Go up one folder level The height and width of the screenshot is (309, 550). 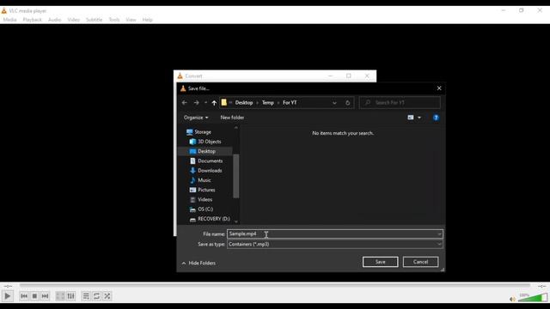(x=214, y=103)
